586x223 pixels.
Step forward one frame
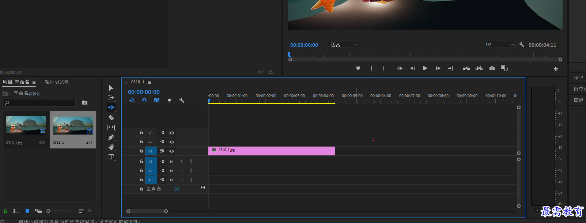click(x=438, y=68)
